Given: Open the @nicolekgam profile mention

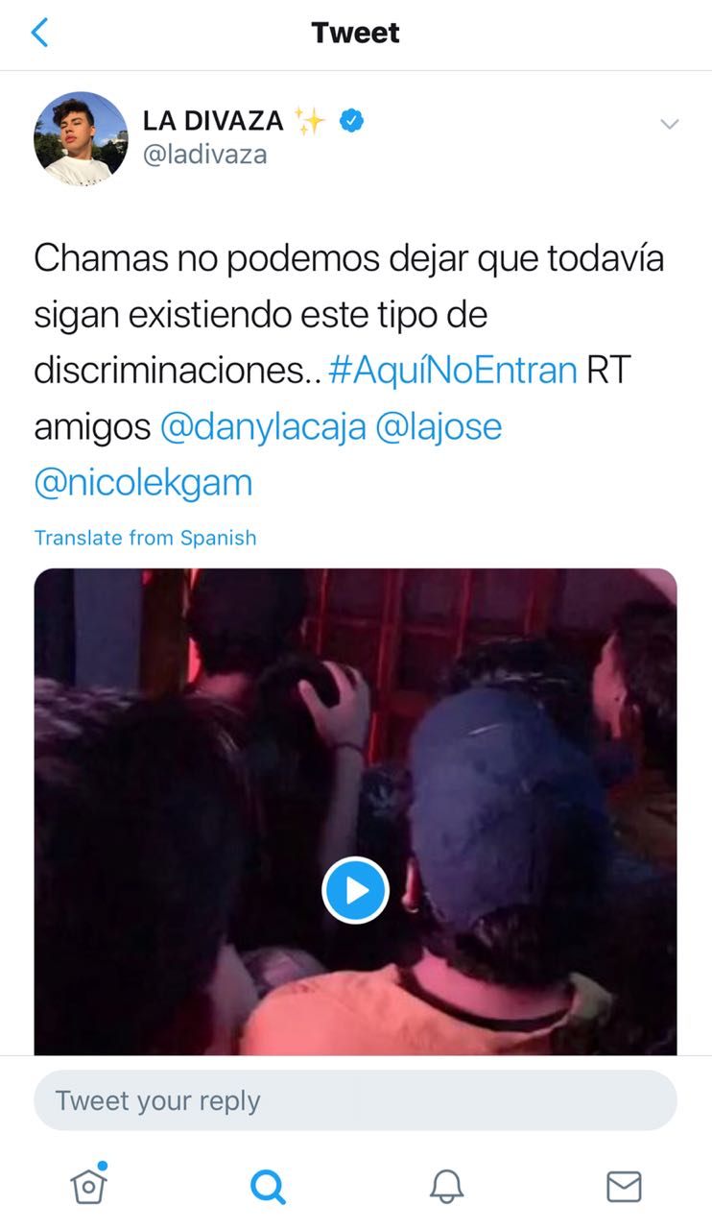Looking at the screenshot, I should [x=143, y=482].
